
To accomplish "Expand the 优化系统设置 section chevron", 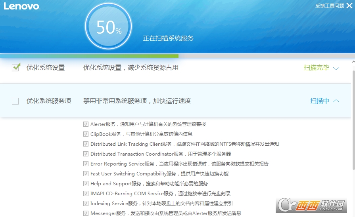I will 336,68.
